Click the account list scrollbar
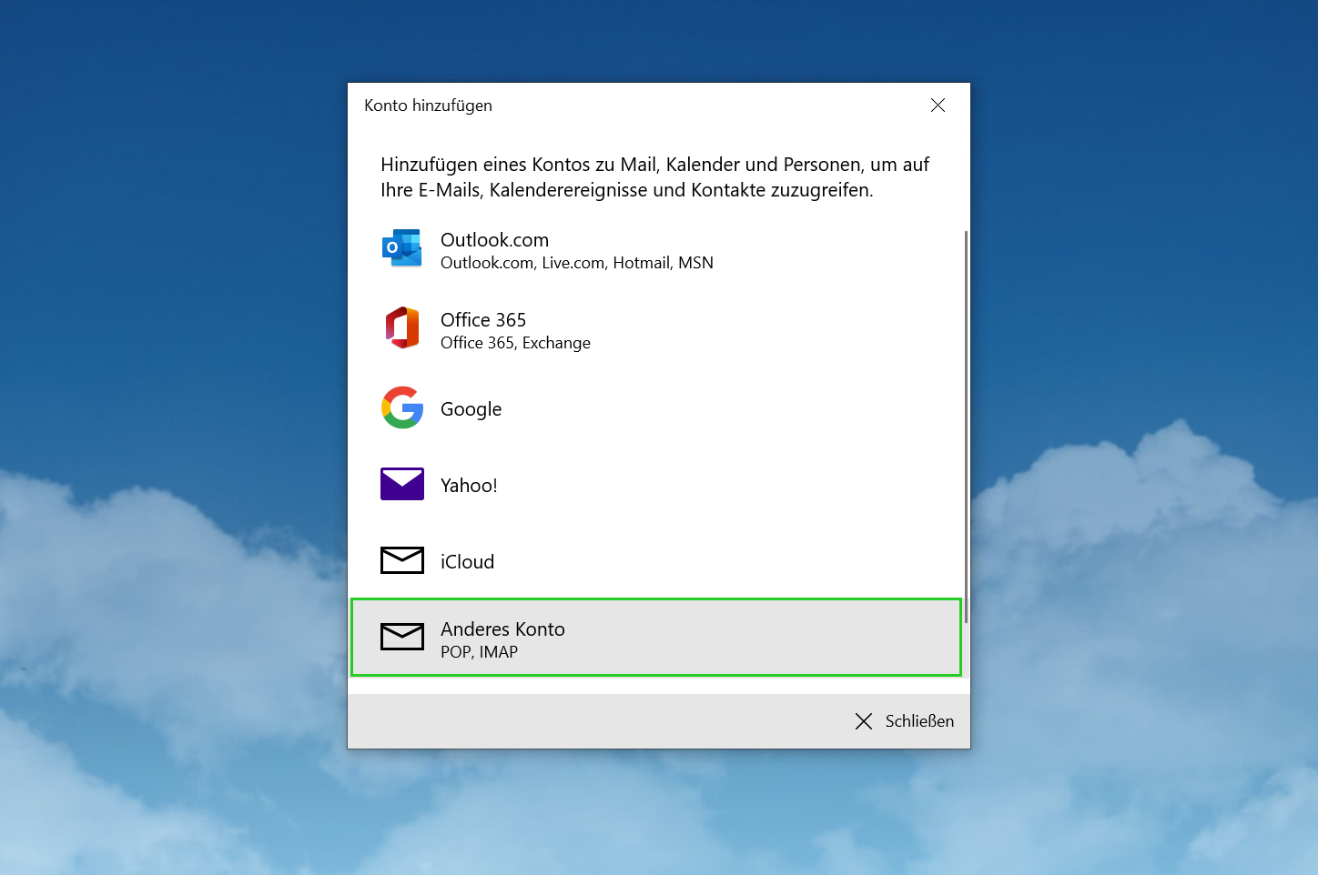Viewport: 1318px width, 875px height. (x=966, y=427)
